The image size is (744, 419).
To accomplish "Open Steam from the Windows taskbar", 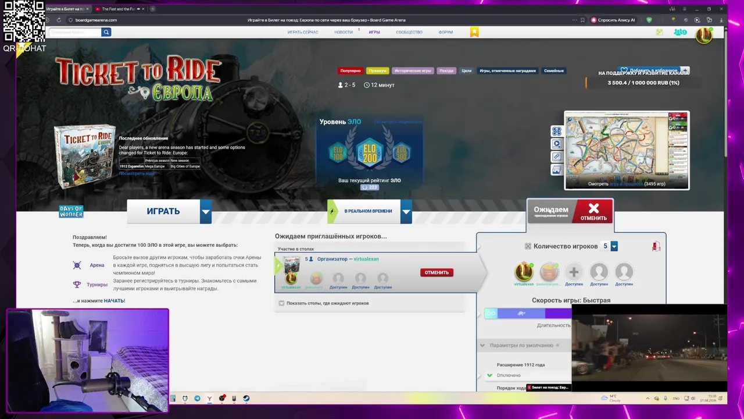I will coord(246,399).
